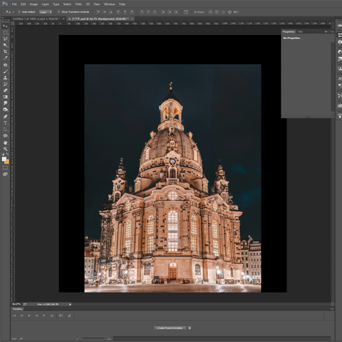Select the Ellipse shape tool
Image resolution: width=342 pixels, height=342 pixels.
point(5,135)
